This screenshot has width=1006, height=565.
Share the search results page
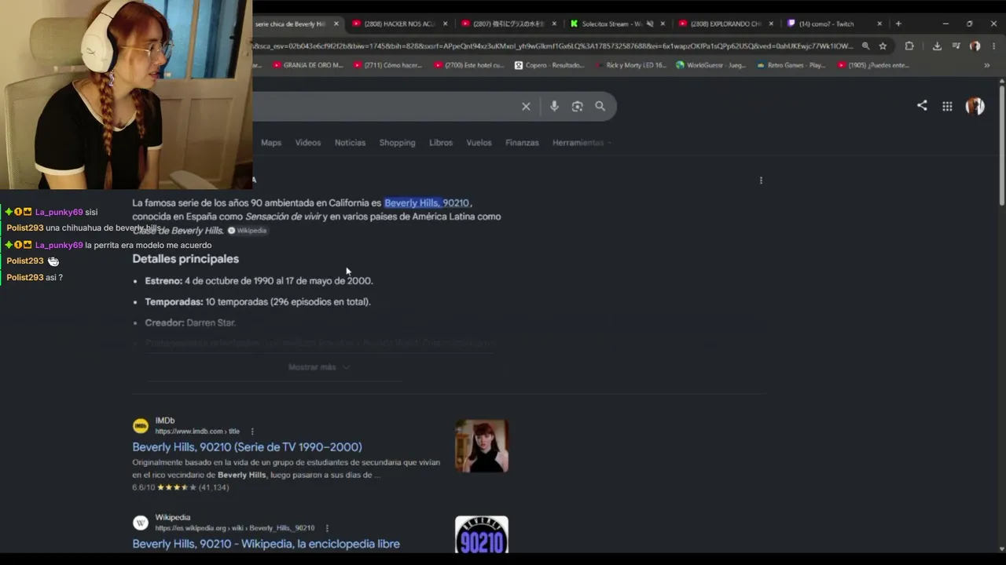pyautogui.click(x=922, y=106)
